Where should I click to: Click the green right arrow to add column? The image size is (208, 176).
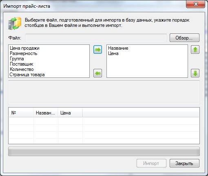click(x=97, y=50)
